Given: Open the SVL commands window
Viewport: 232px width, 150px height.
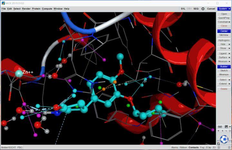Looking at the screenshot, I should 183,9.
